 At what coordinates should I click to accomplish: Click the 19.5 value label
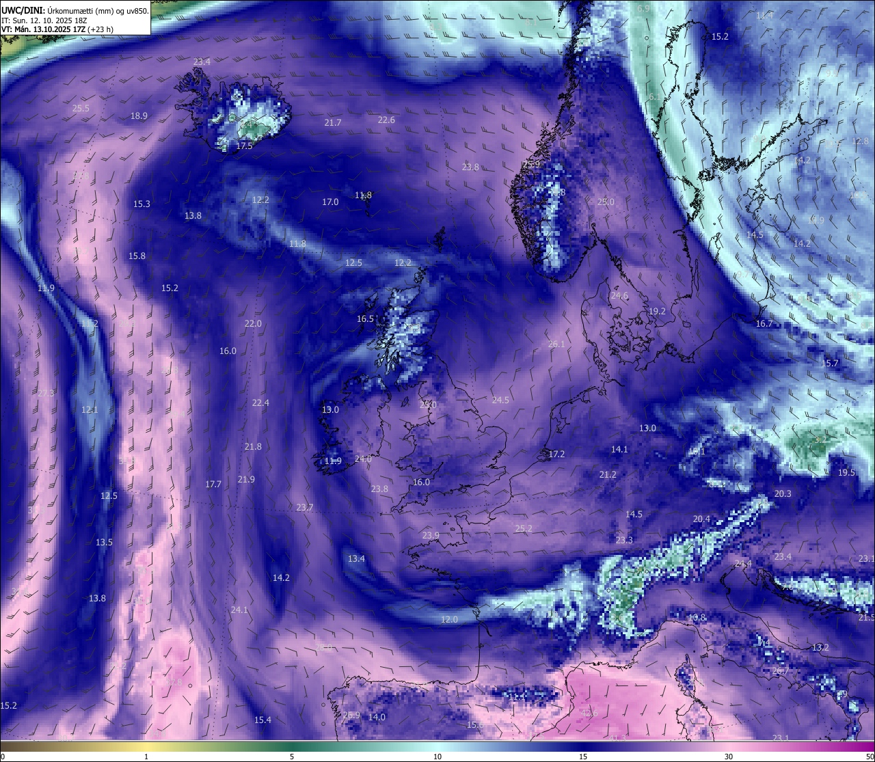(x=846, y=473)
